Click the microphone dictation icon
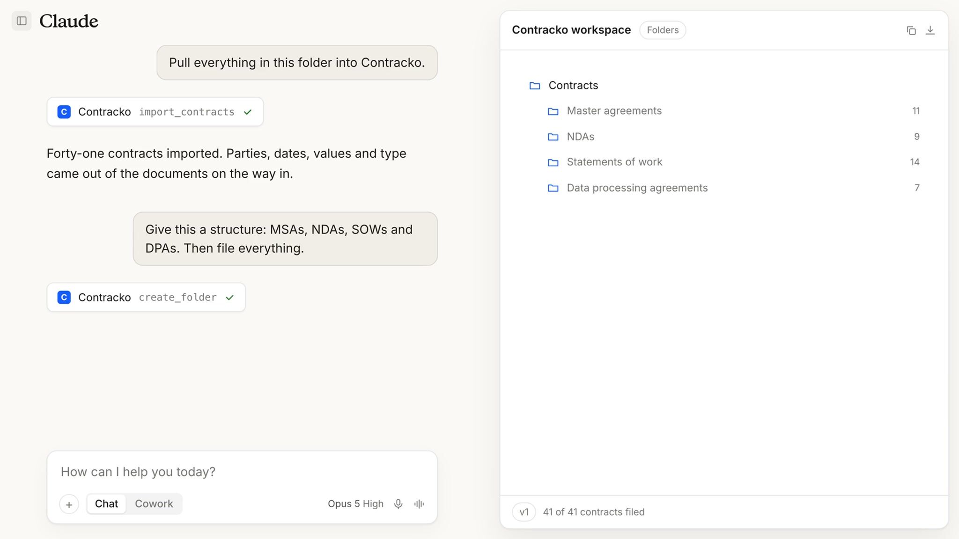The height and width of the screenshot is (539, 959). coord(398,504)
